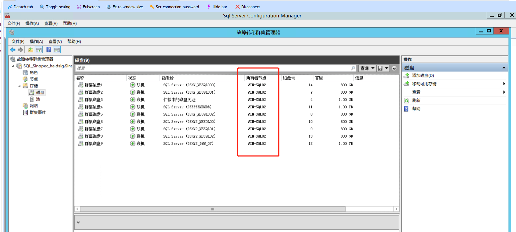Open 操作(A) menu in the 故障转移群集管理器 window
The image size is (516, 232).
[36, 41]
